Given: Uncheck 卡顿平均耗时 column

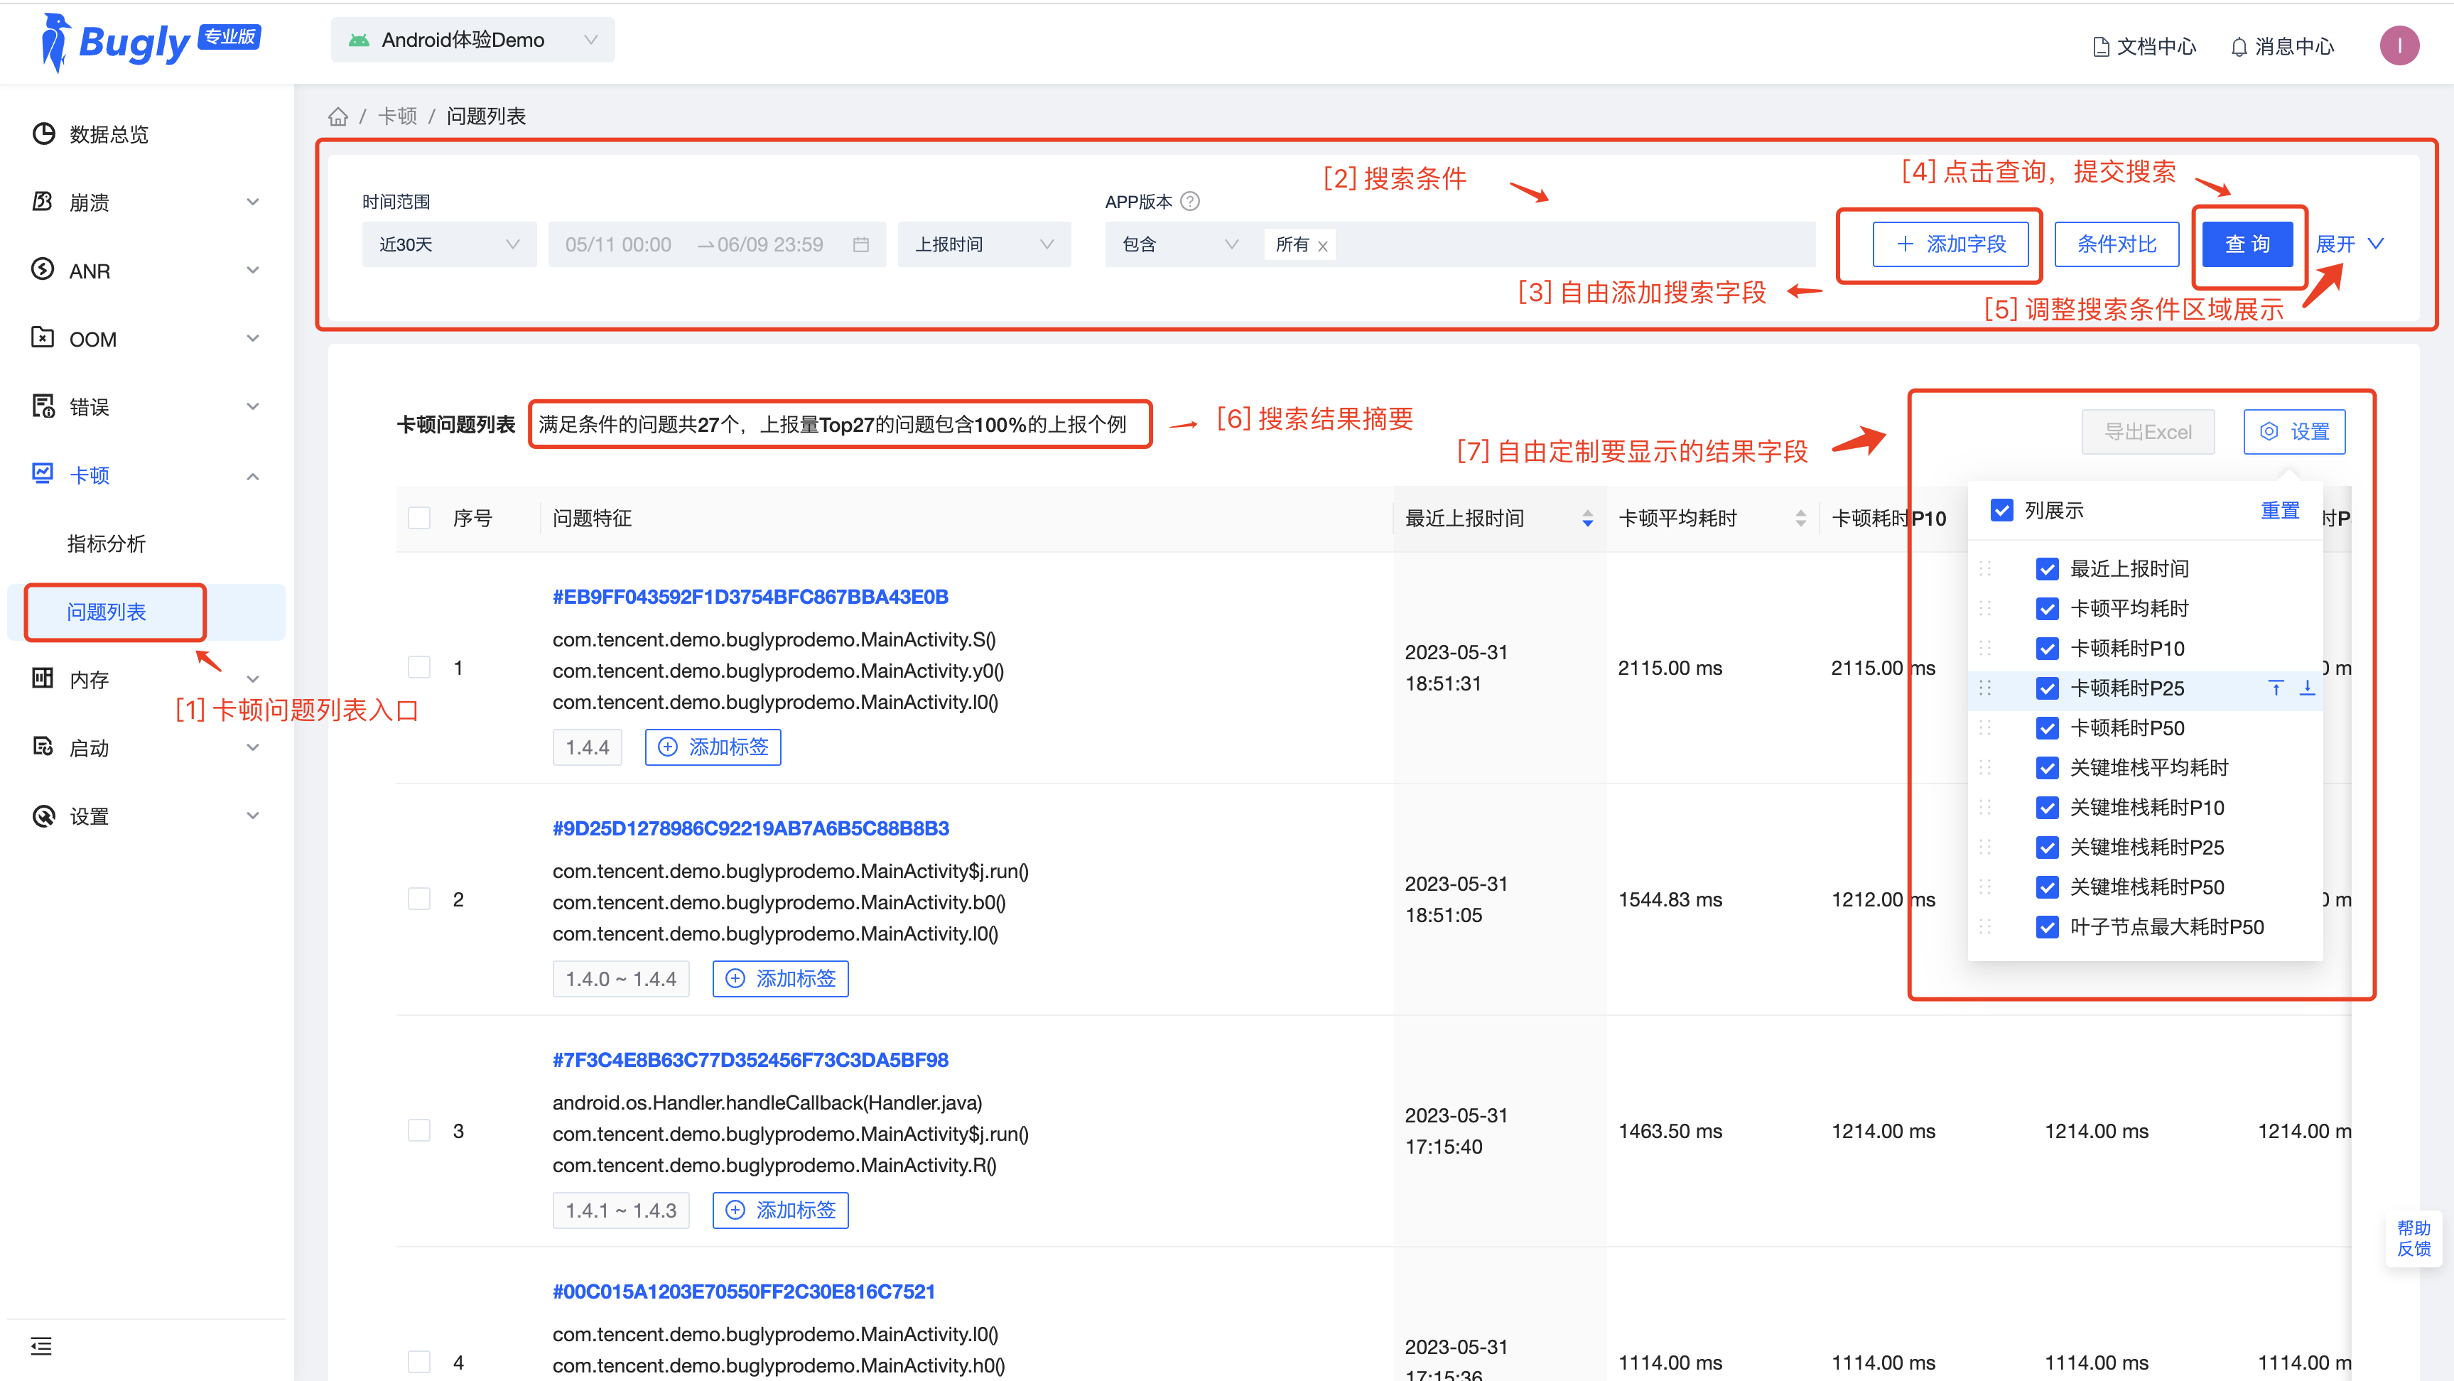Looking at the screenshot, I should (2047, 609).
